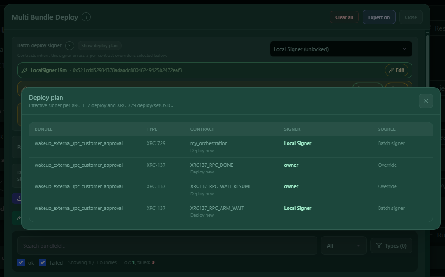Toggle the ok checkbox
This screenshot has width=445, height=277.
coord(21,262)
